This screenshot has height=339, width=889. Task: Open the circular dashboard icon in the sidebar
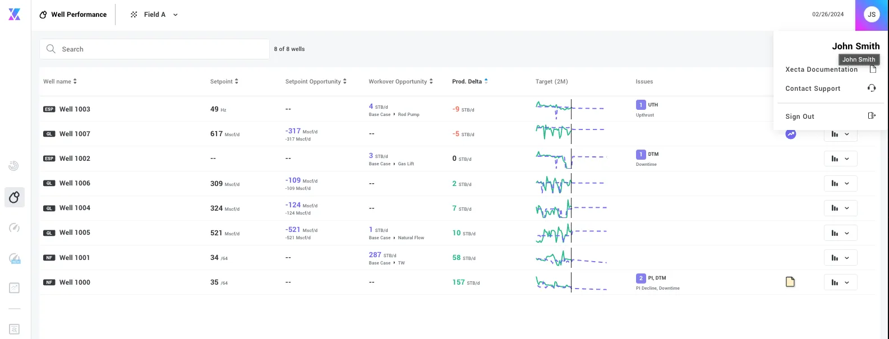click(x=14, y=166)
